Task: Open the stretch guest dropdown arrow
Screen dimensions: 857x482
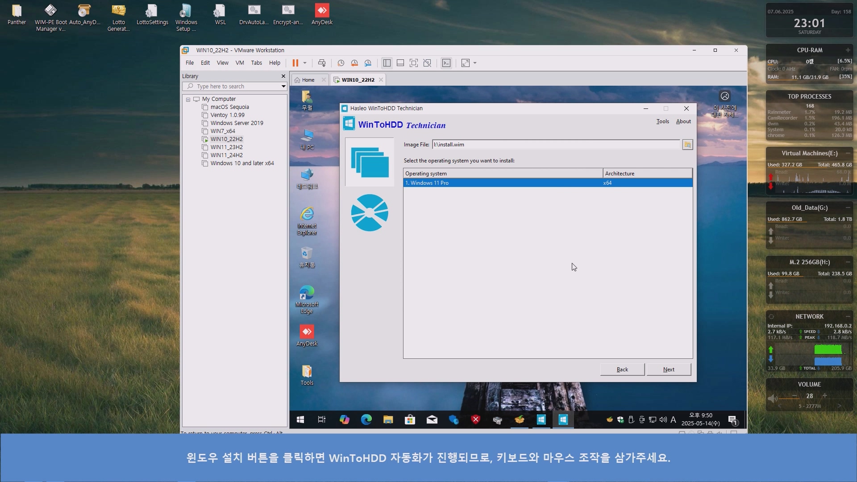Action: point(475,63)
